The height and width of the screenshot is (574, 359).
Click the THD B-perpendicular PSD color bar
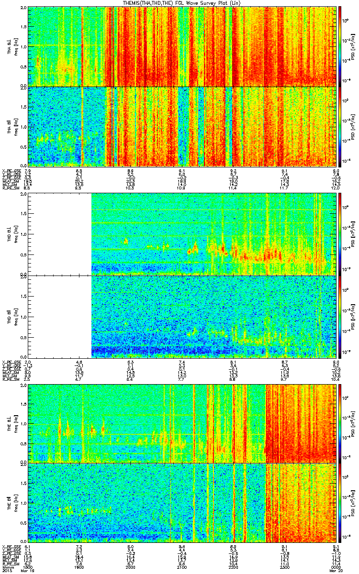click(340, 234)
